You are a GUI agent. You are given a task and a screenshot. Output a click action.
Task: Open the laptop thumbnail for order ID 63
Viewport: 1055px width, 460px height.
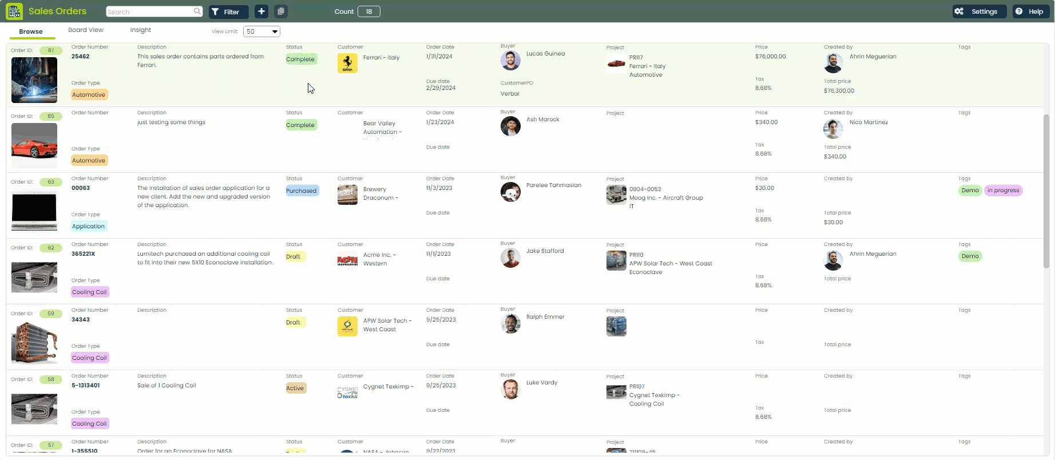click(x=34, y=211)
